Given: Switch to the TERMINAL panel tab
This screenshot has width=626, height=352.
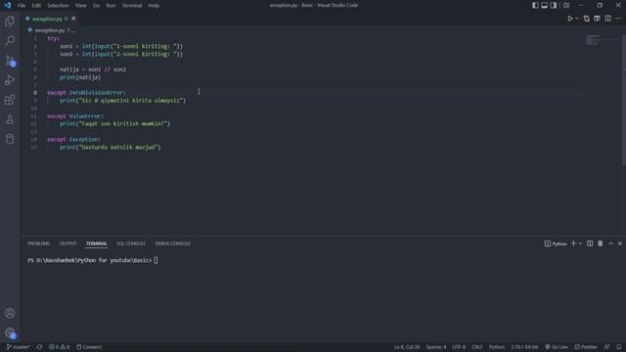Looking at the screenshot, I should 97,243.
